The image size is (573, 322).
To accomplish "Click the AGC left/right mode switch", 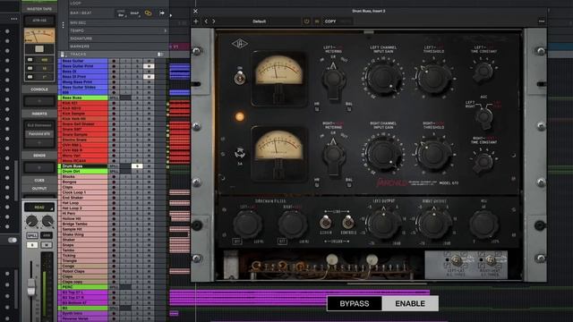I will (484, 117).
